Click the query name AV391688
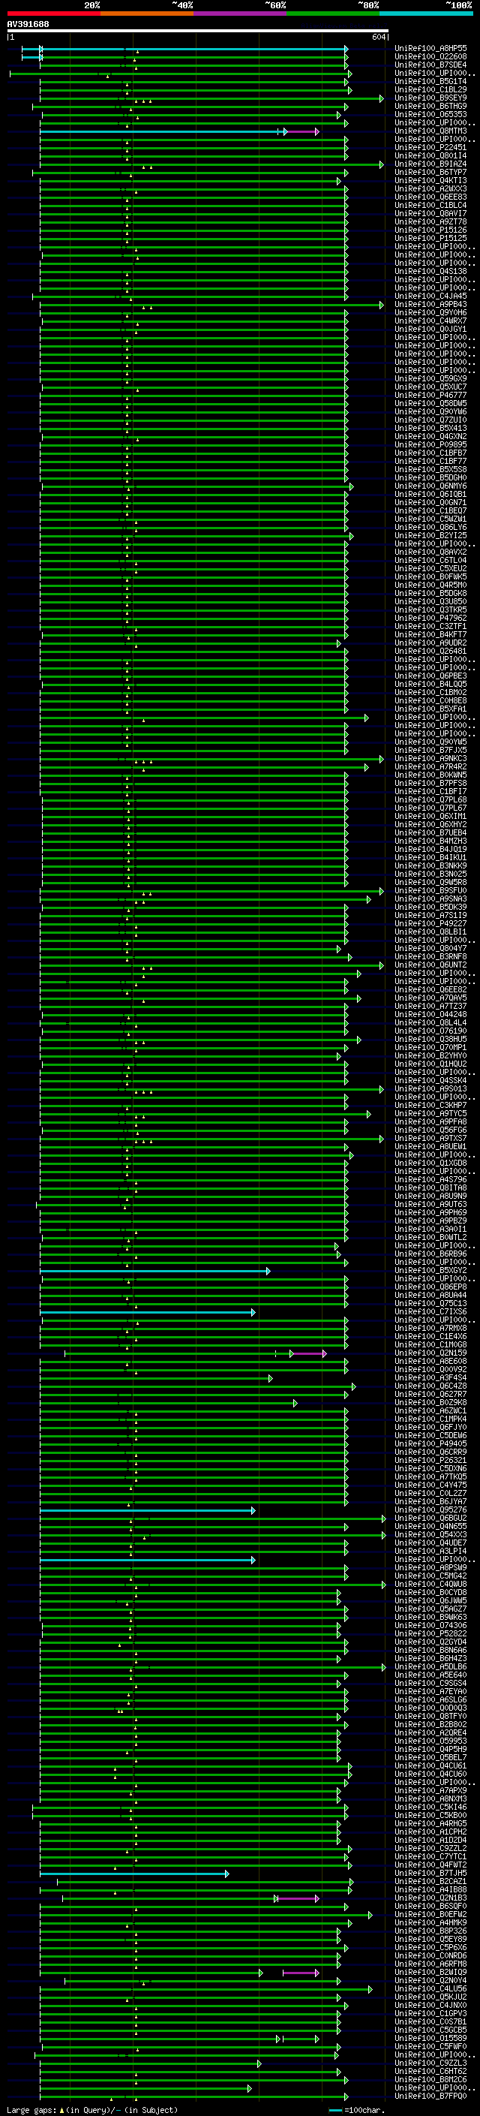This screenshot has width=480, height=2116. click(x=28, y=24)
